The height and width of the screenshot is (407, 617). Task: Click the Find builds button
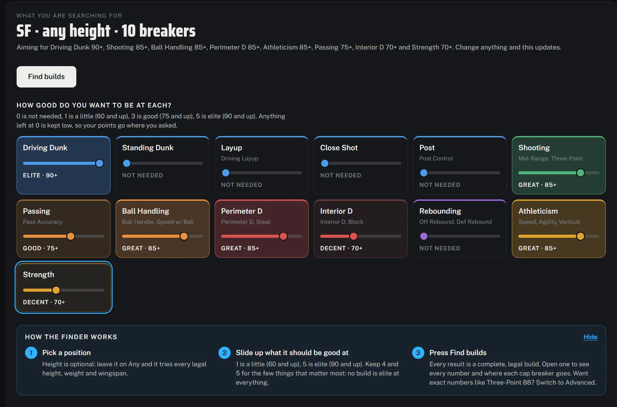point(46,77)
